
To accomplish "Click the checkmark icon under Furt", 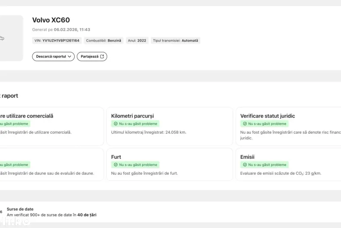I will pyautogui.click(x=116, y=165).
